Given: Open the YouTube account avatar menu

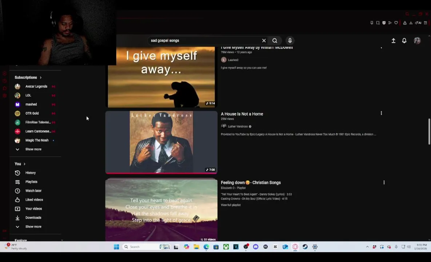Looking at the screenshot, I should pos(417,41).
